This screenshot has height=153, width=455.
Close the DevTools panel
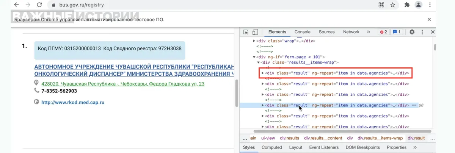(433, 32)
